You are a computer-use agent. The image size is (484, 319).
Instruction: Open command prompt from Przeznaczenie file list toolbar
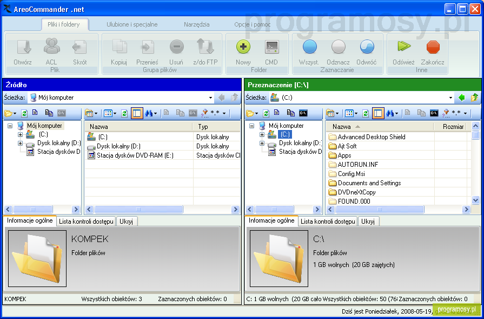pyautogui.click(x=434, y=113)
